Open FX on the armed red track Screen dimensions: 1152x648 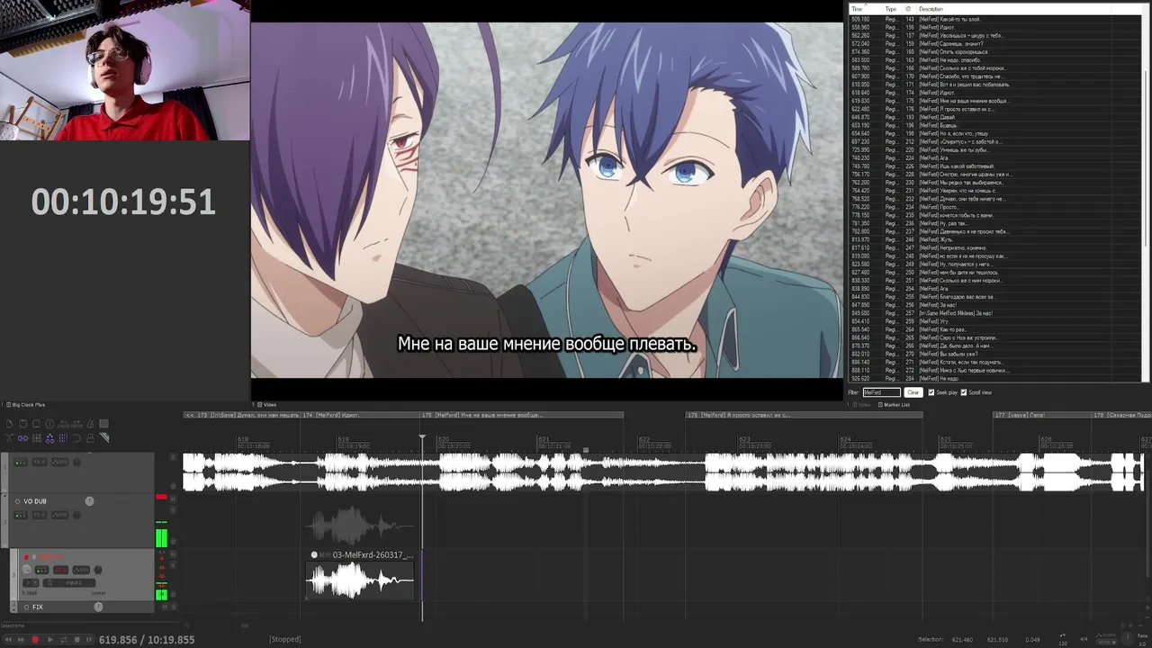pyautogui.click(x=60, y=570)
